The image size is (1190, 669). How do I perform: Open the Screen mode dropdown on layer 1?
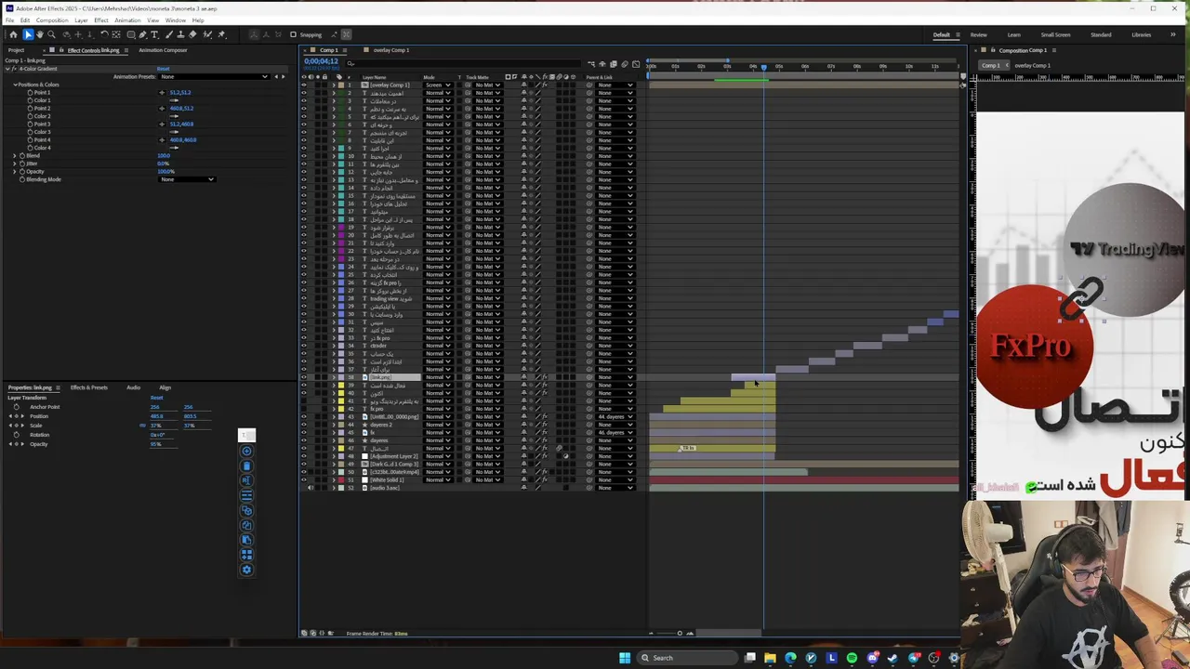pos(438,85)
